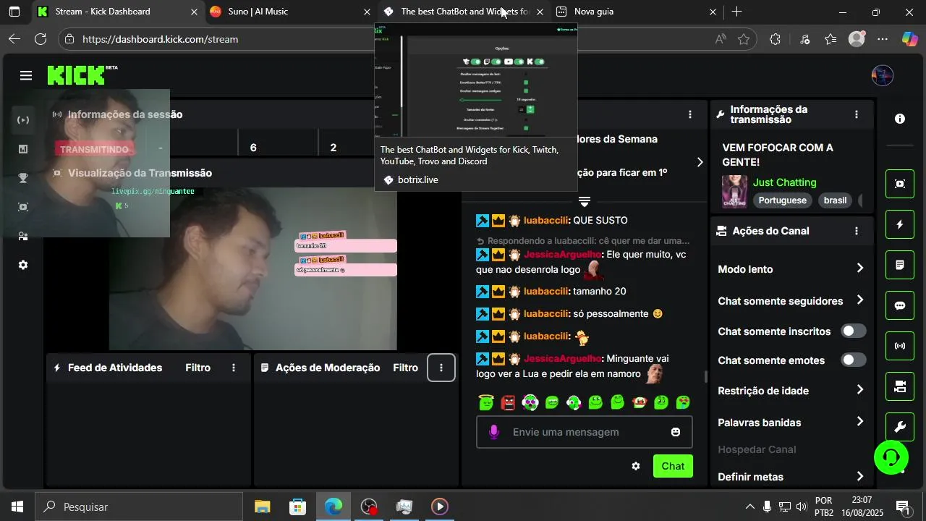Select Stream - Kick Dashboard tab
Viewport: 926px width, 521px height.
(118, 12)
